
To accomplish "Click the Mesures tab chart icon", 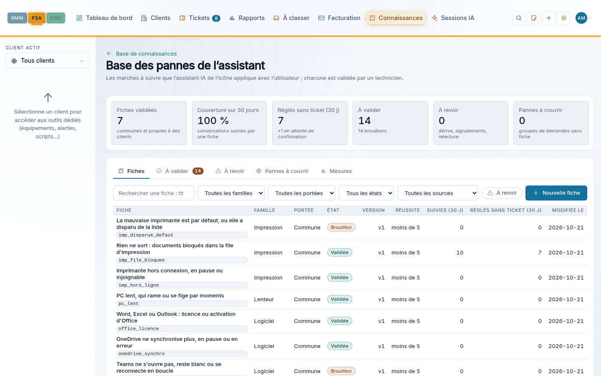I will tap(323, 171).
